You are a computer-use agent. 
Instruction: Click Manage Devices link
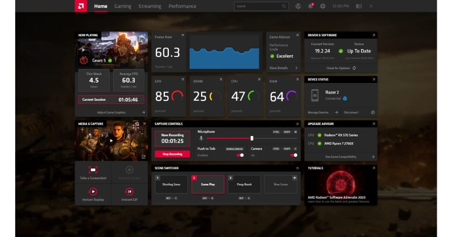318,112
